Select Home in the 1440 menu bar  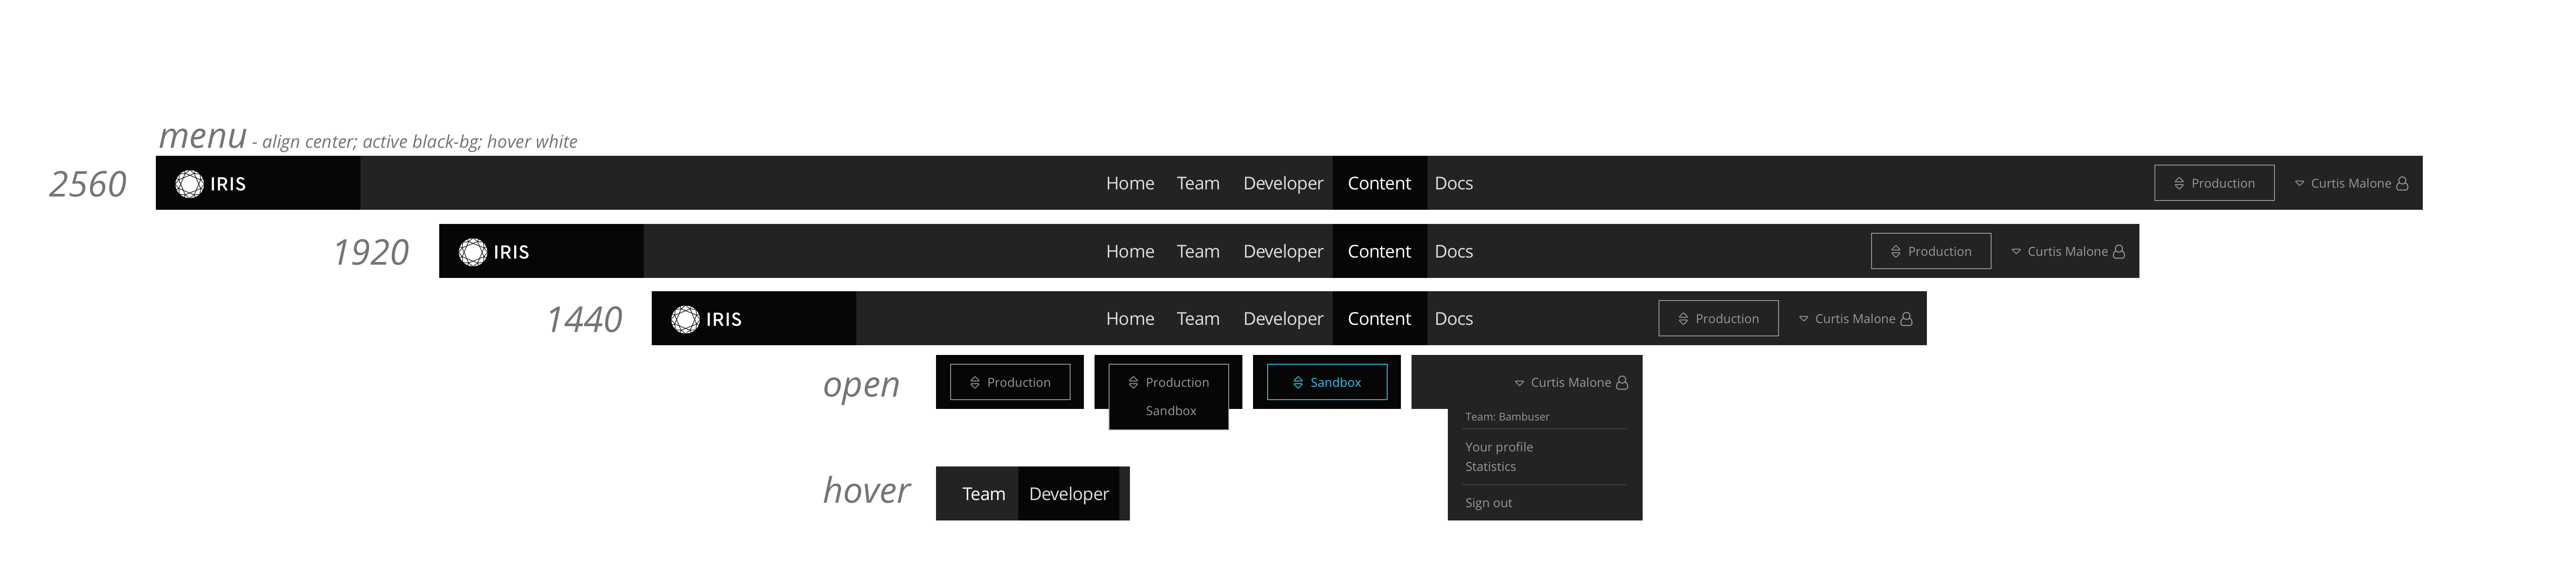(1130, 318)
